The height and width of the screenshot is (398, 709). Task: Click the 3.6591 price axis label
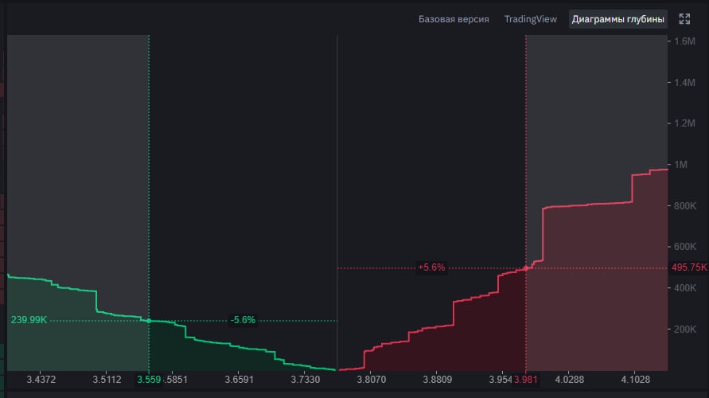(240, 380)
